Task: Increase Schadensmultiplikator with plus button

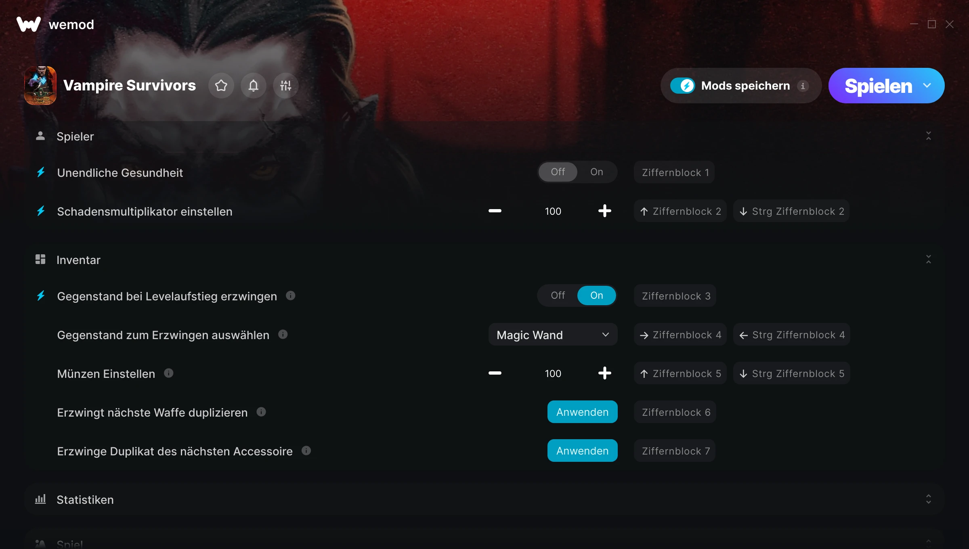Action: tap(604, 211)
